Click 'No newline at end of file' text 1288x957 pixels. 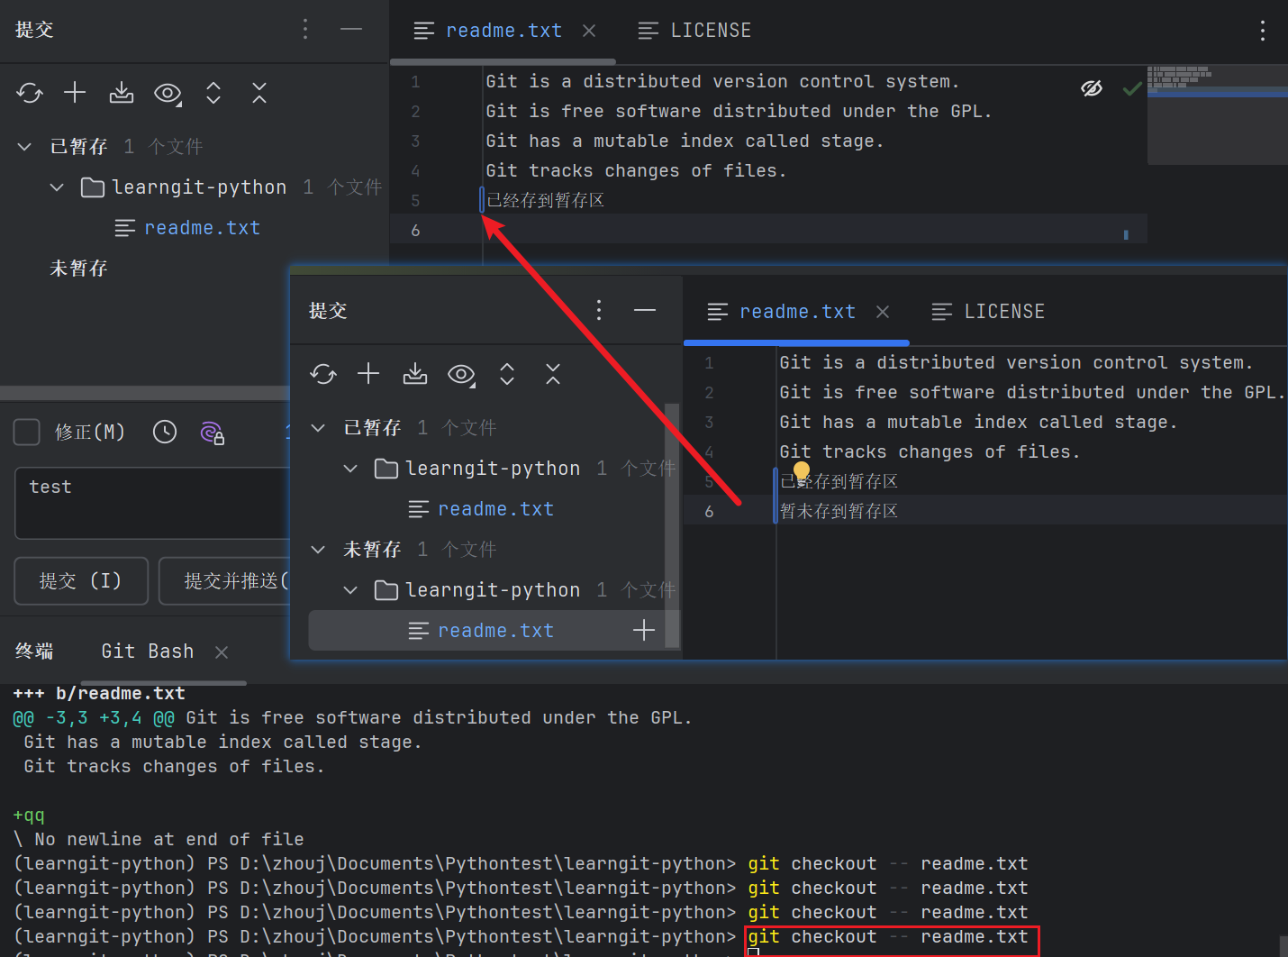(x=169, y=839)
